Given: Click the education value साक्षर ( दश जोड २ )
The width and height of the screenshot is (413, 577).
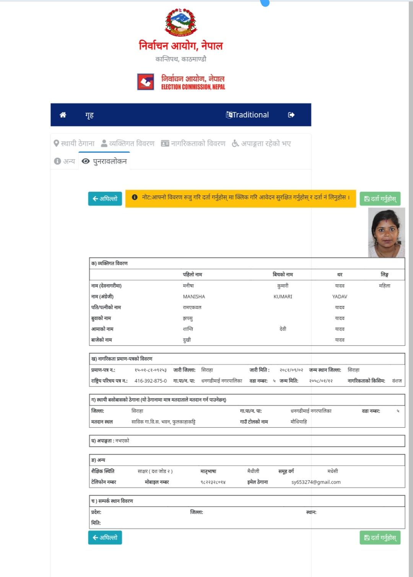Looking at the screenshot, I should coord(155,471).
